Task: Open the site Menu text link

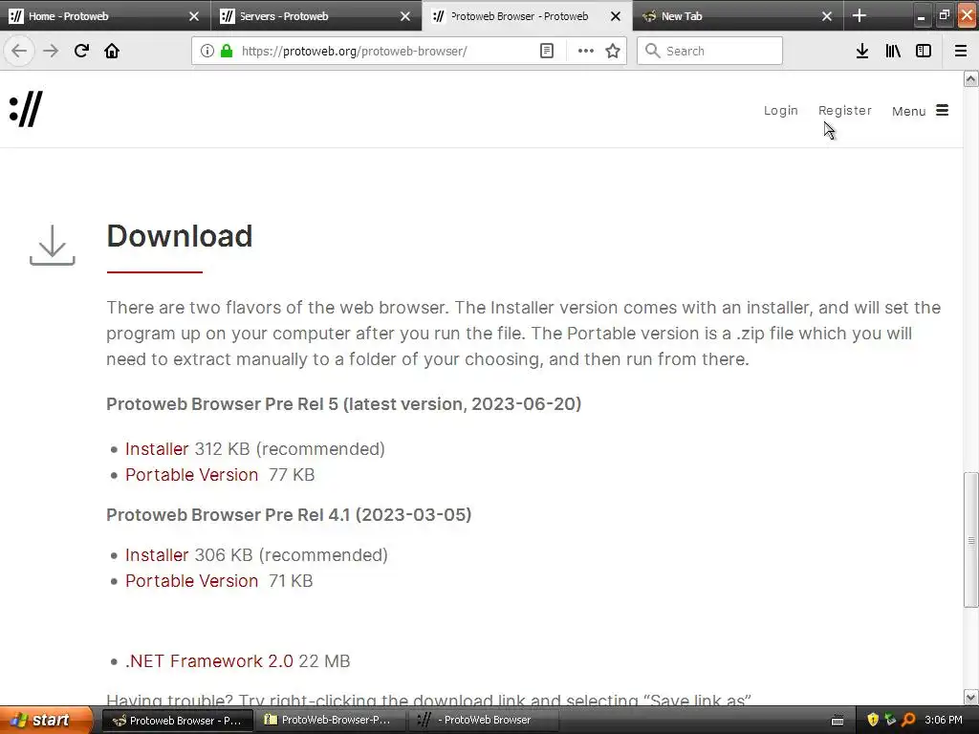Action: click(908, 111)
